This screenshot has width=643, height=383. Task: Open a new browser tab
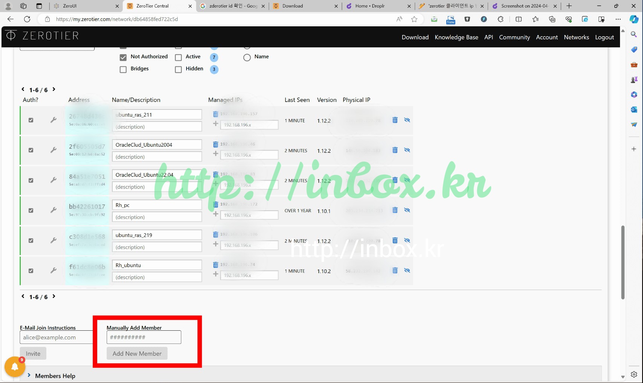pyautogui.click(x=569, y=6)
